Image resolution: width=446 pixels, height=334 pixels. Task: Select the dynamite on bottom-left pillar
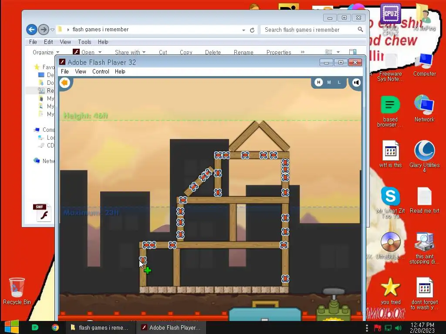tap(143, 260)
